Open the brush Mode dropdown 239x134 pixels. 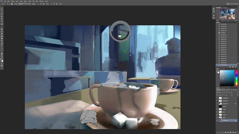(x=24, y=4)
